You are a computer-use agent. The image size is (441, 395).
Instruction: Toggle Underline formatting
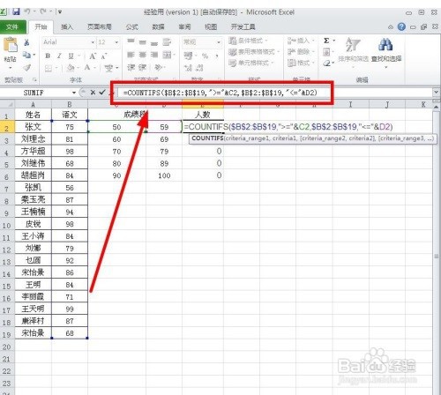click(x=71, y=56)
